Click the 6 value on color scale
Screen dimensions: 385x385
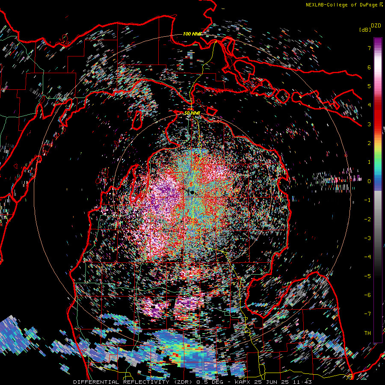[x=369, y=67]
